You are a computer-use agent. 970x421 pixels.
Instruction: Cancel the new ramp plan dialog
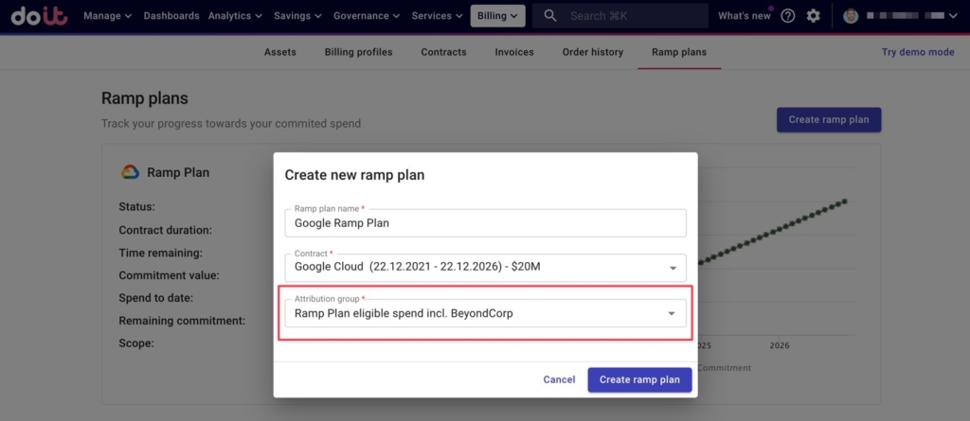(x=559, y=379)
